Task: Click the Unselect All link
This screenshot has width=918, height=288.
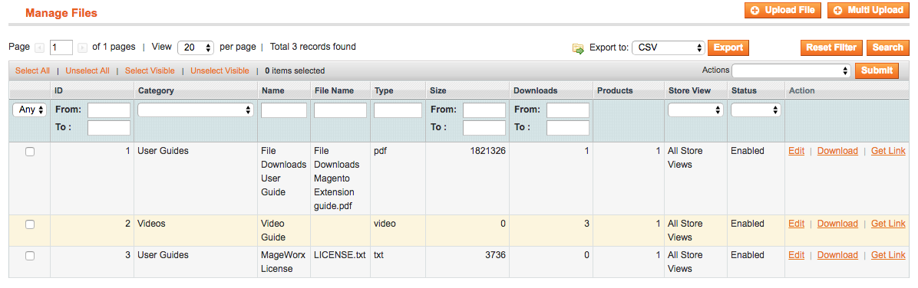Action: click(x=88, y=70)
